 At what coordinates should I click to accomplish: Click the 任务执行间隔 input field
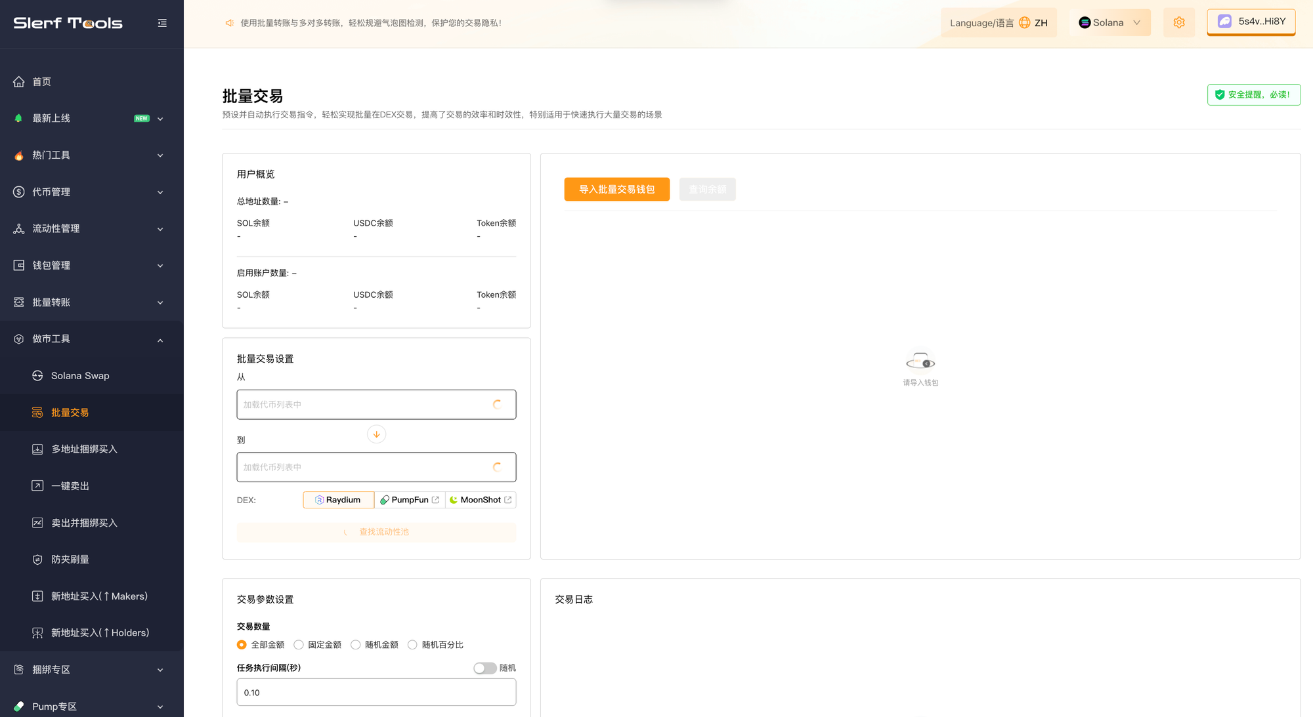coord(376,692)
